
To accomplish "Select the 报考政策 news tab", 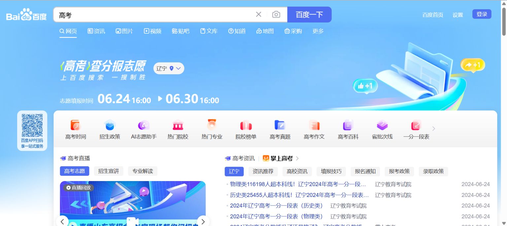I will tap(399, 171).
